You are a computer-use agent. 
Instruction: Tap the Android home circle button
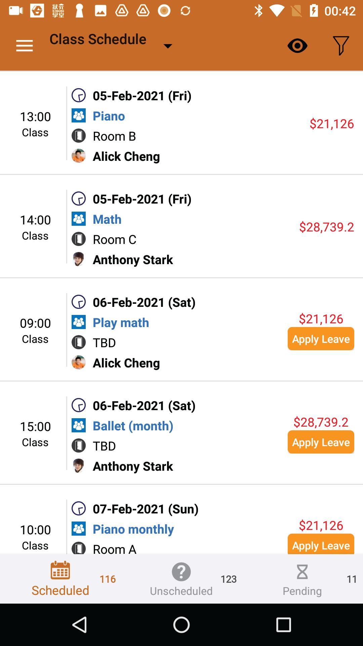pyautogui.click(x=182, y=625)
